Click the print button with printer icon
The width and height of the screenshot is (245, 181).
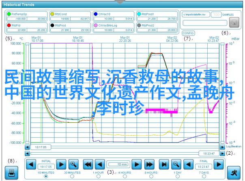[11, 173]
